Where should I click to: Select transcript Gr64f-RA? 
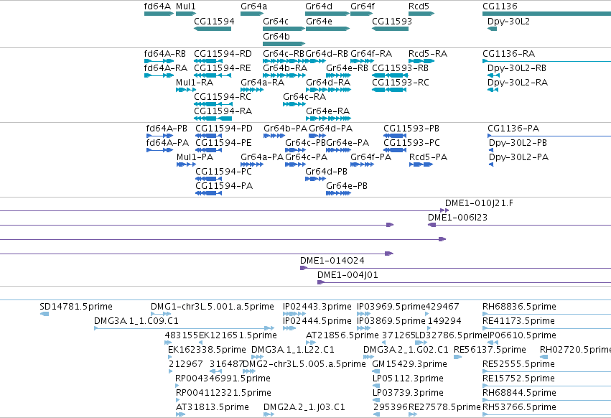pos(362,61)
